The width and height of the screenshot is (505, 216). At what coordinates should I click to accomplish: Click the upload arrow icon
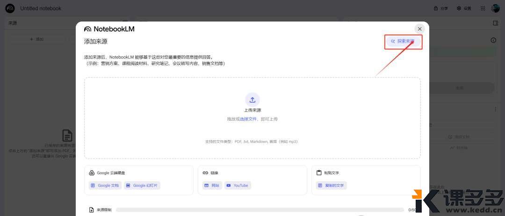pos(252,100)
